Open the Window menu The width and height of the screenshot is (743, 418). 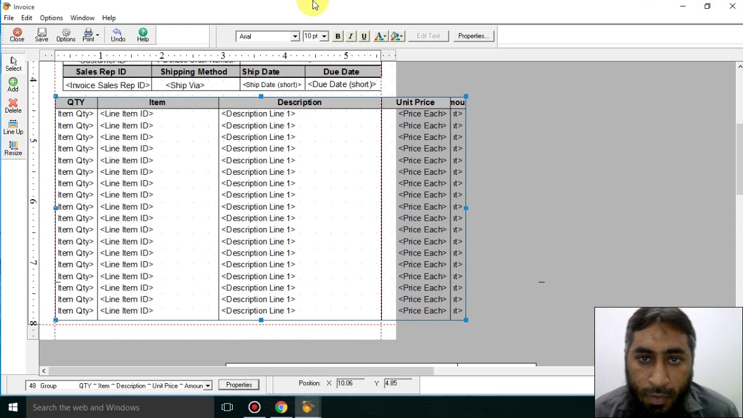(x=82, y=18)
